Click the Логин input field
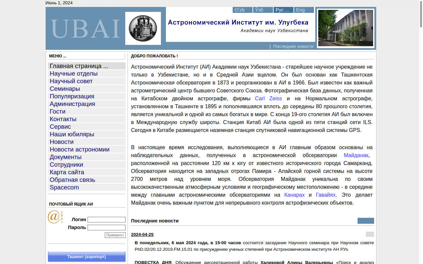 tap(106, 220)
